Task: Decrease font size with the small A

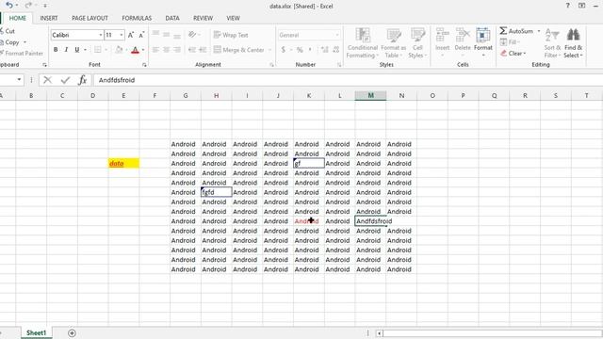Action: coord(141,35)
